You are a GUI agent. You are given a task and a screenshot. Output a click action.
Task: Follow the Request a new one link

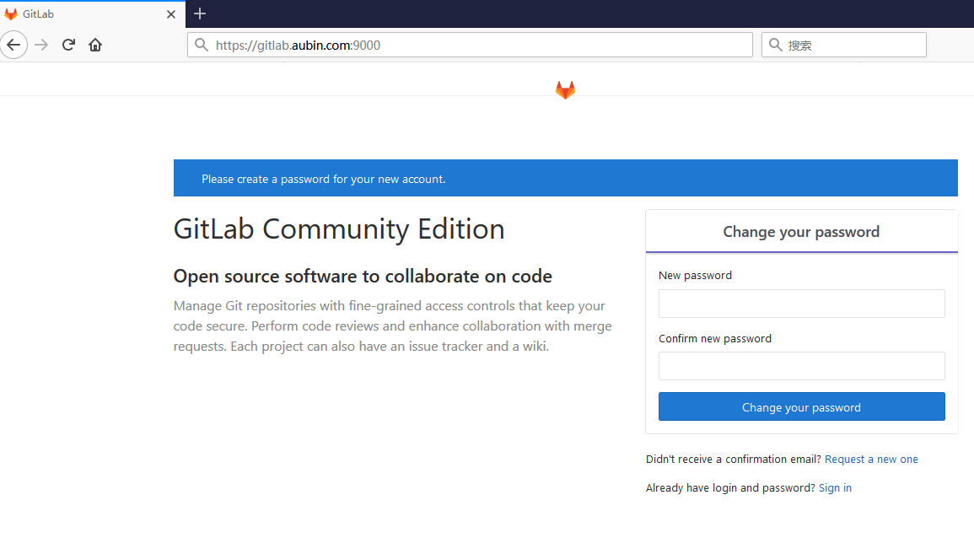(x=871, y=459)
